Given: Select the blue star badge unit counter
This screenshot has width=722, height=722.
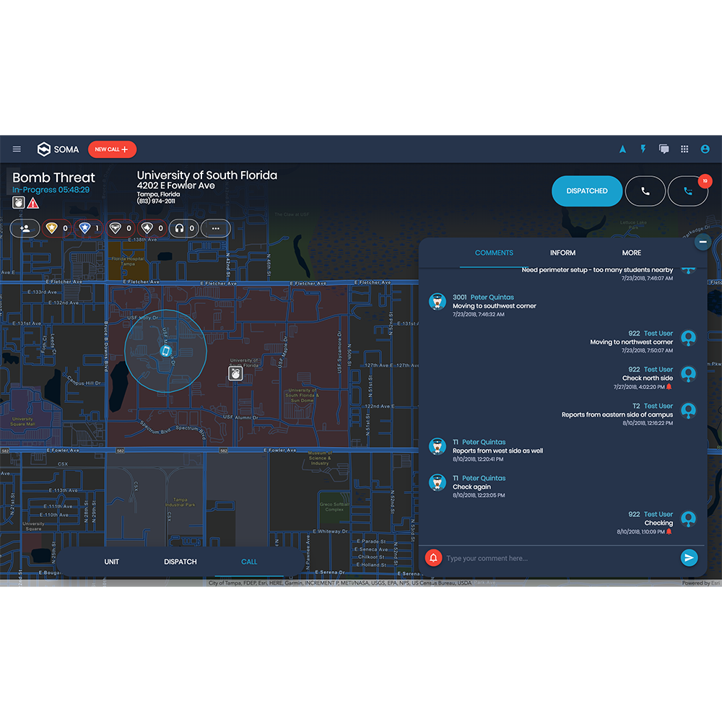Looking at the screenshot, I should click(88, 228).
